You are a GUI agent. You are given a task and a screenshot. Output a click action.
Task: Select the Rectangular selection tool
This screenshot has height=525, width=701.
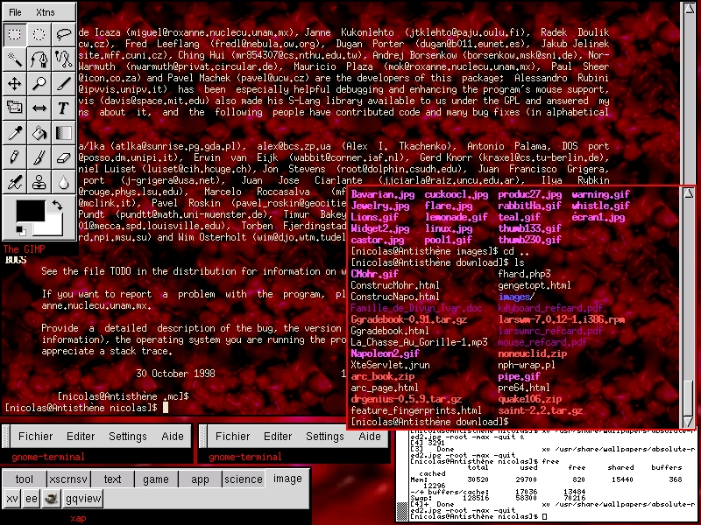[x=15, y=34]
